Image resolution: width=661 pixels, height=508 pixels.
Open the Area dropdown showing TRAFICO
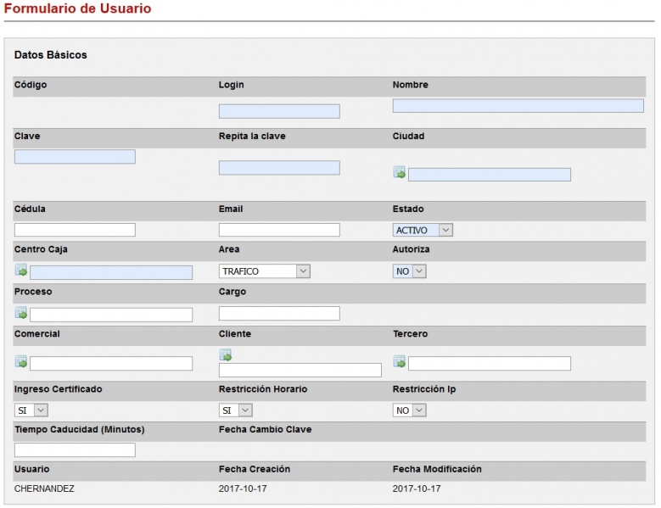coord(265,271)
